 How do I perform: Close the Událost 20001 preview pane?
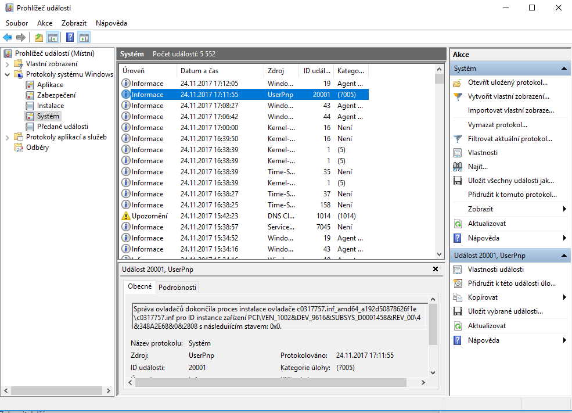coord(436,270)
